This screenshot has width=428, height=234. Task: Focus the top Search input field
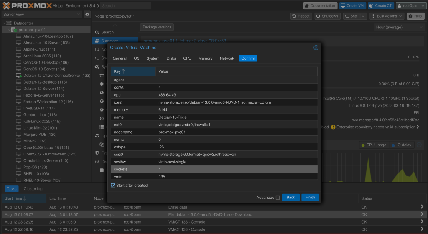pos(125,6)
